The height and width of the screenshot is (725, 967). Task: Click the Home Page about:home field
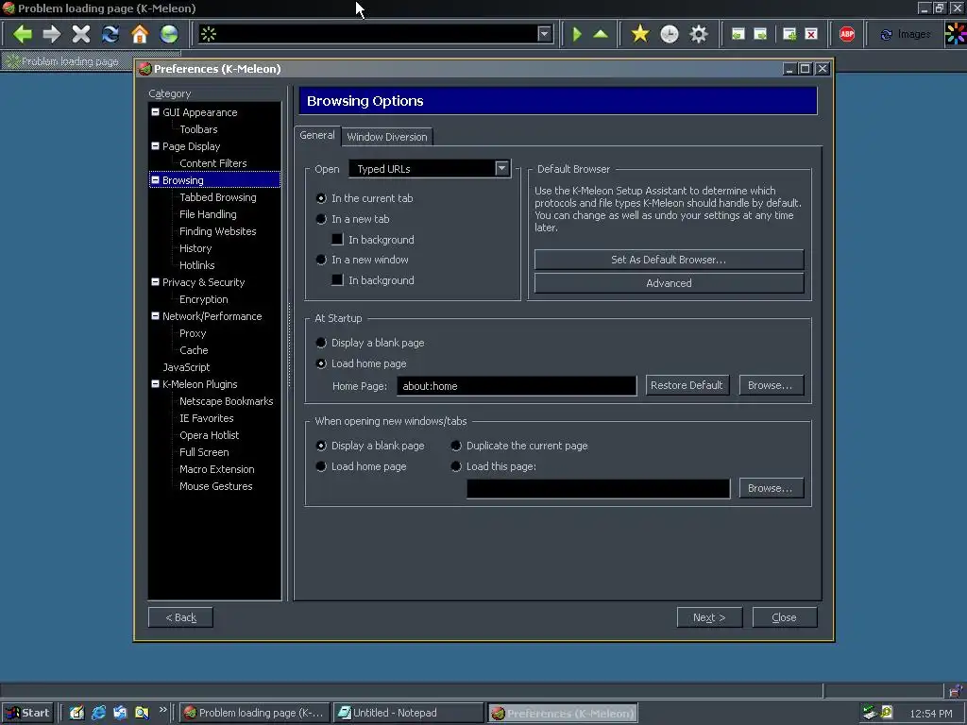pyautogui.click(x=517, y=386)
